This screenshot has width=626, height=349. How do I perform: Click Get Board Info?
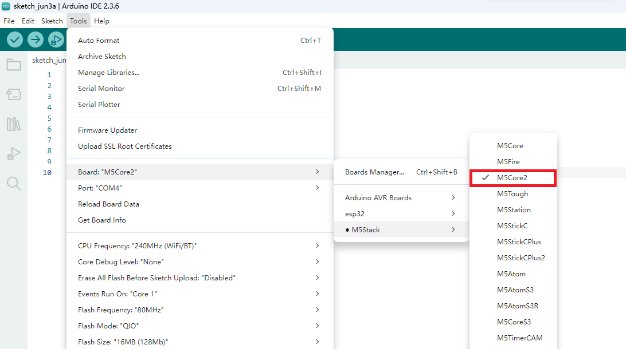click(x=199, y=220)
